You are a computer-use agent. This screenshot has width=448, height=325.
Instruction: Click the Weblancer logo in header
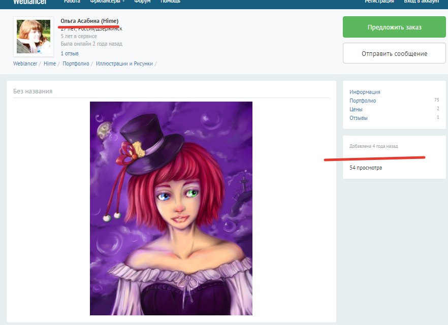(29, 2)
